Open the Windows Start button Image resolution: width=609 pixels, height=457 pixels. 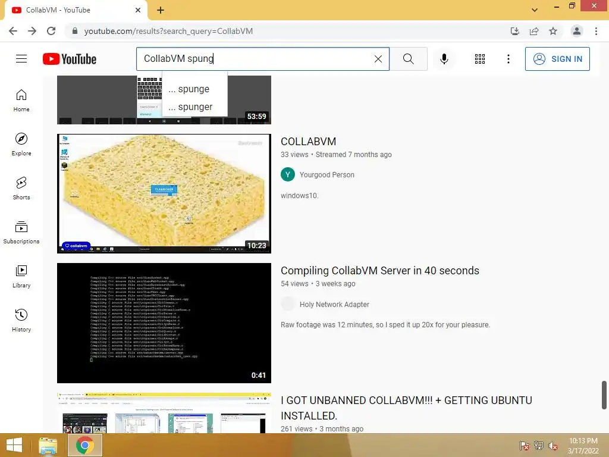click(x=14, y=445)
